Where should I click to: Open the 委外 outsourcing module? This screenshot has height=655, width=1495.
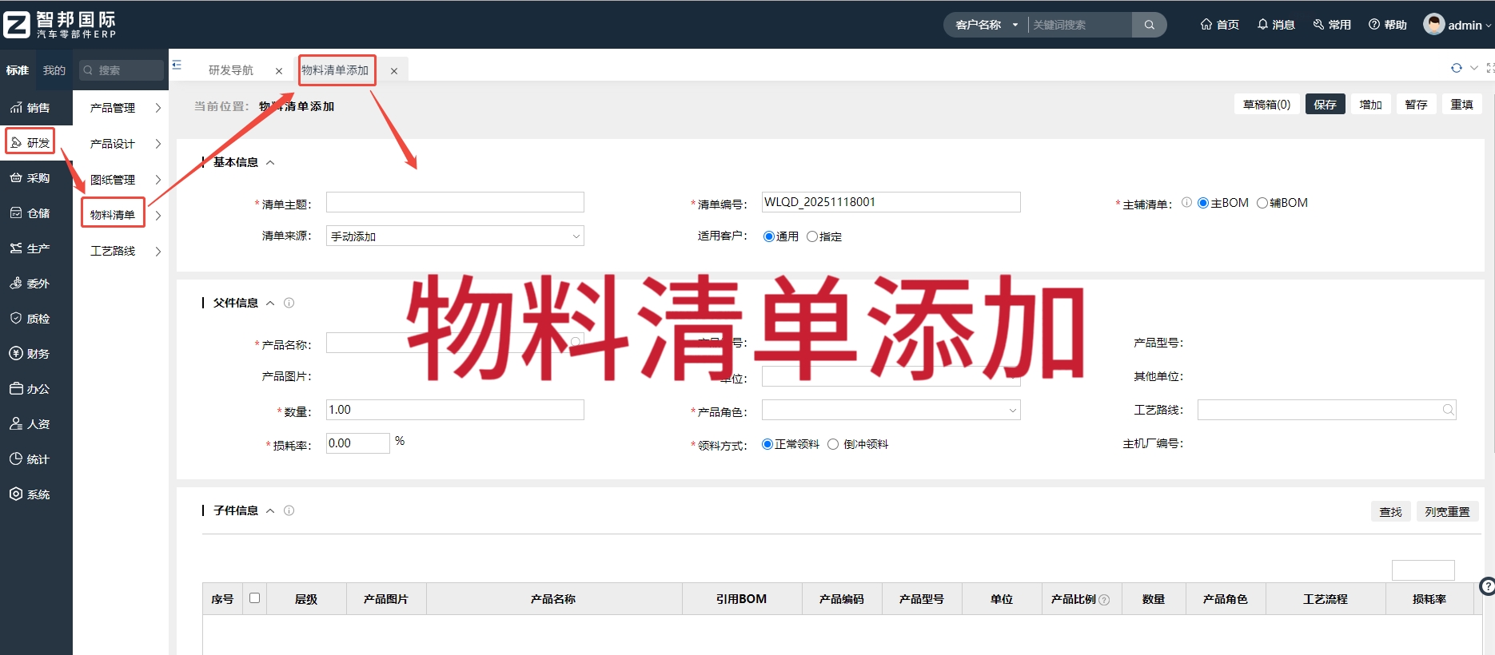point(30,284)
